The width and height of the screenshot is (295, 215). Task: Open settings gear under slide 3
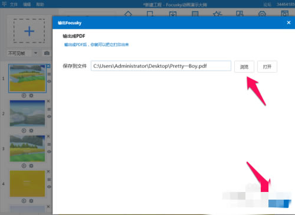click(x=31, y=166)
